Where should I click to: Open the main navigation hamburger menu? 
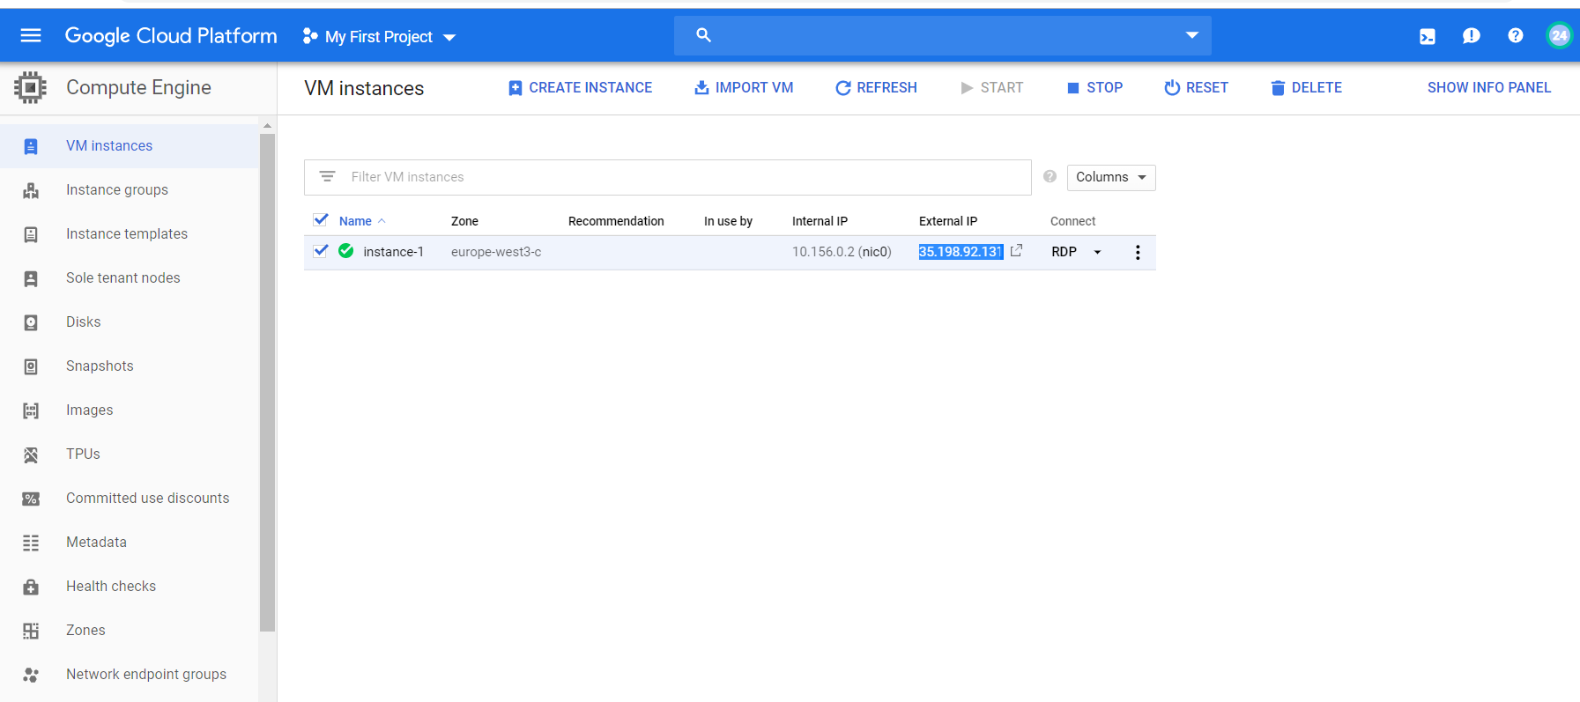click(31, 35)
